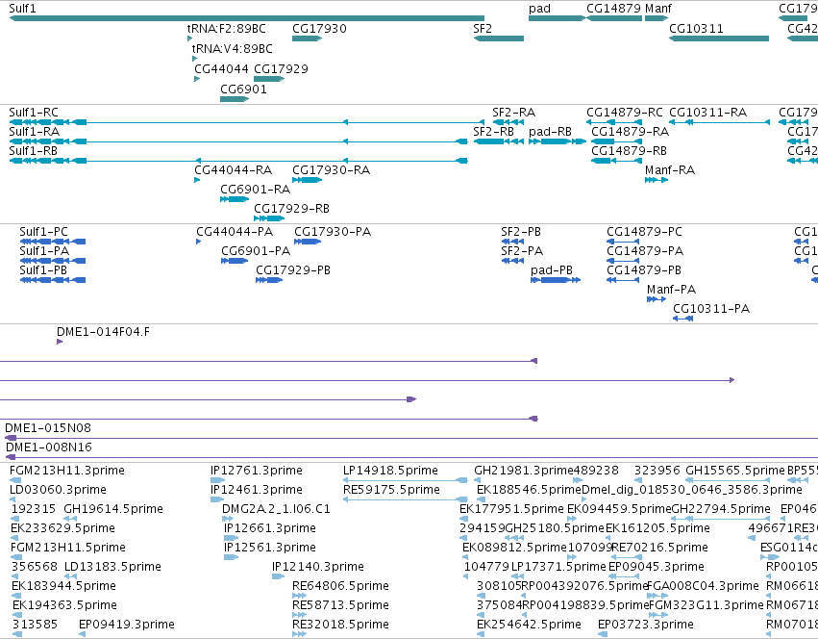Select the pad gene label
Image resolution: width=818 pixels, height=639 pixels.
click(539, 9)
